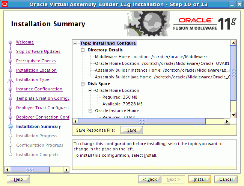The image size is (244, 186).
Task: Go back with the Back button
Action: (150, 179)
